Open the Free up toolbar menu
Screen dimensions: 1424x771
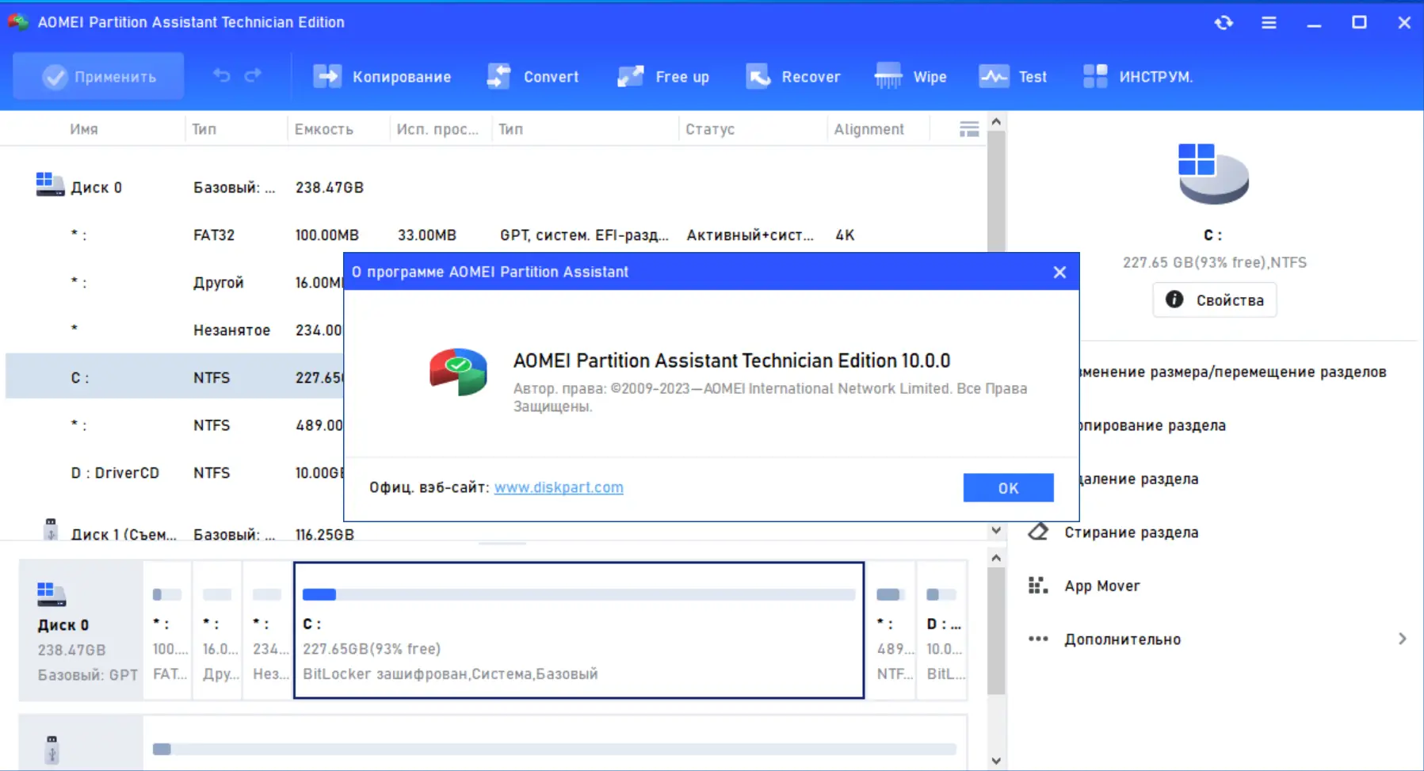(663, 77)
